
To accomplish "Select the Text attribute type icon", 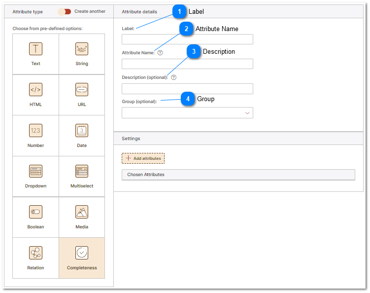I will 35,49.
